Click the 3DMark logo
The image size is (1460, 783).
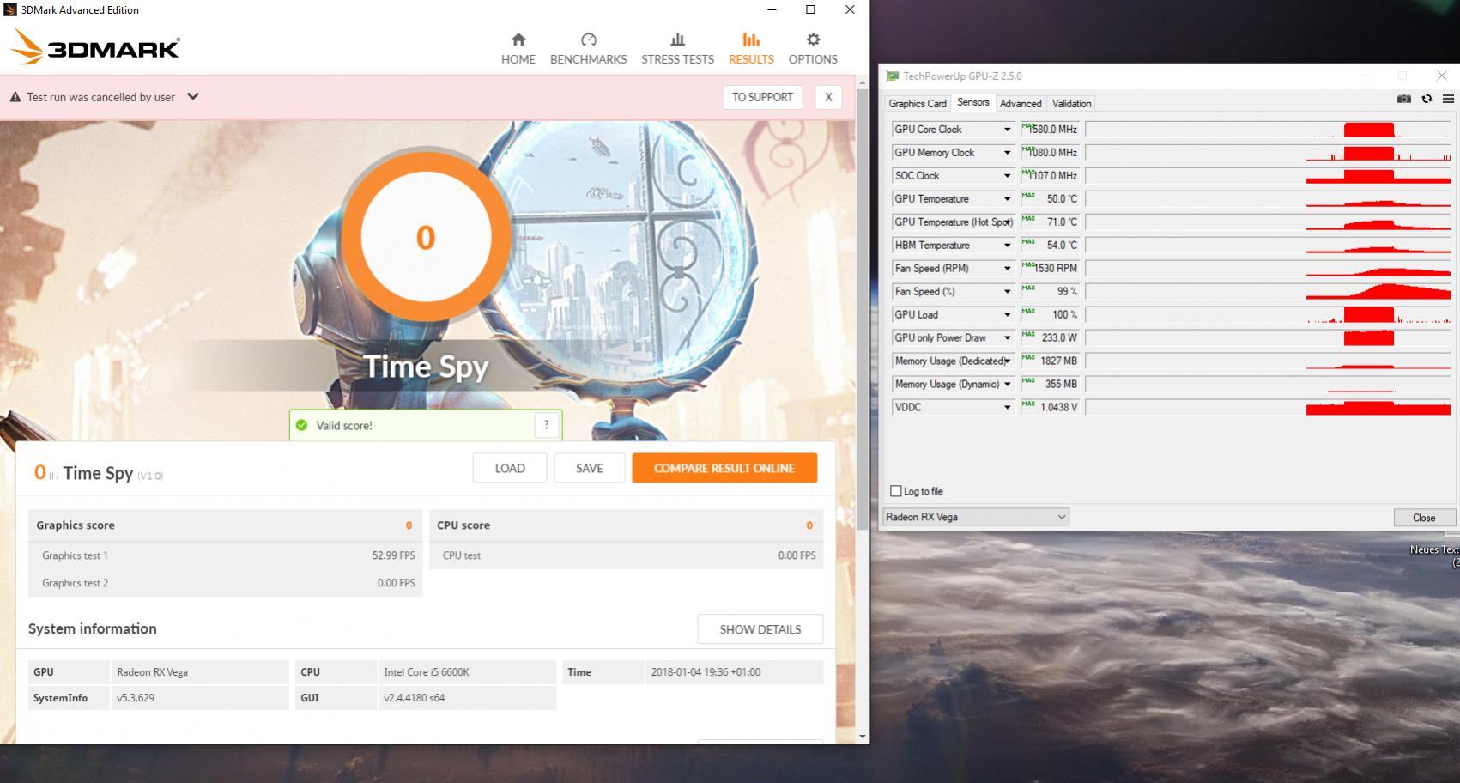coord(94,47)
